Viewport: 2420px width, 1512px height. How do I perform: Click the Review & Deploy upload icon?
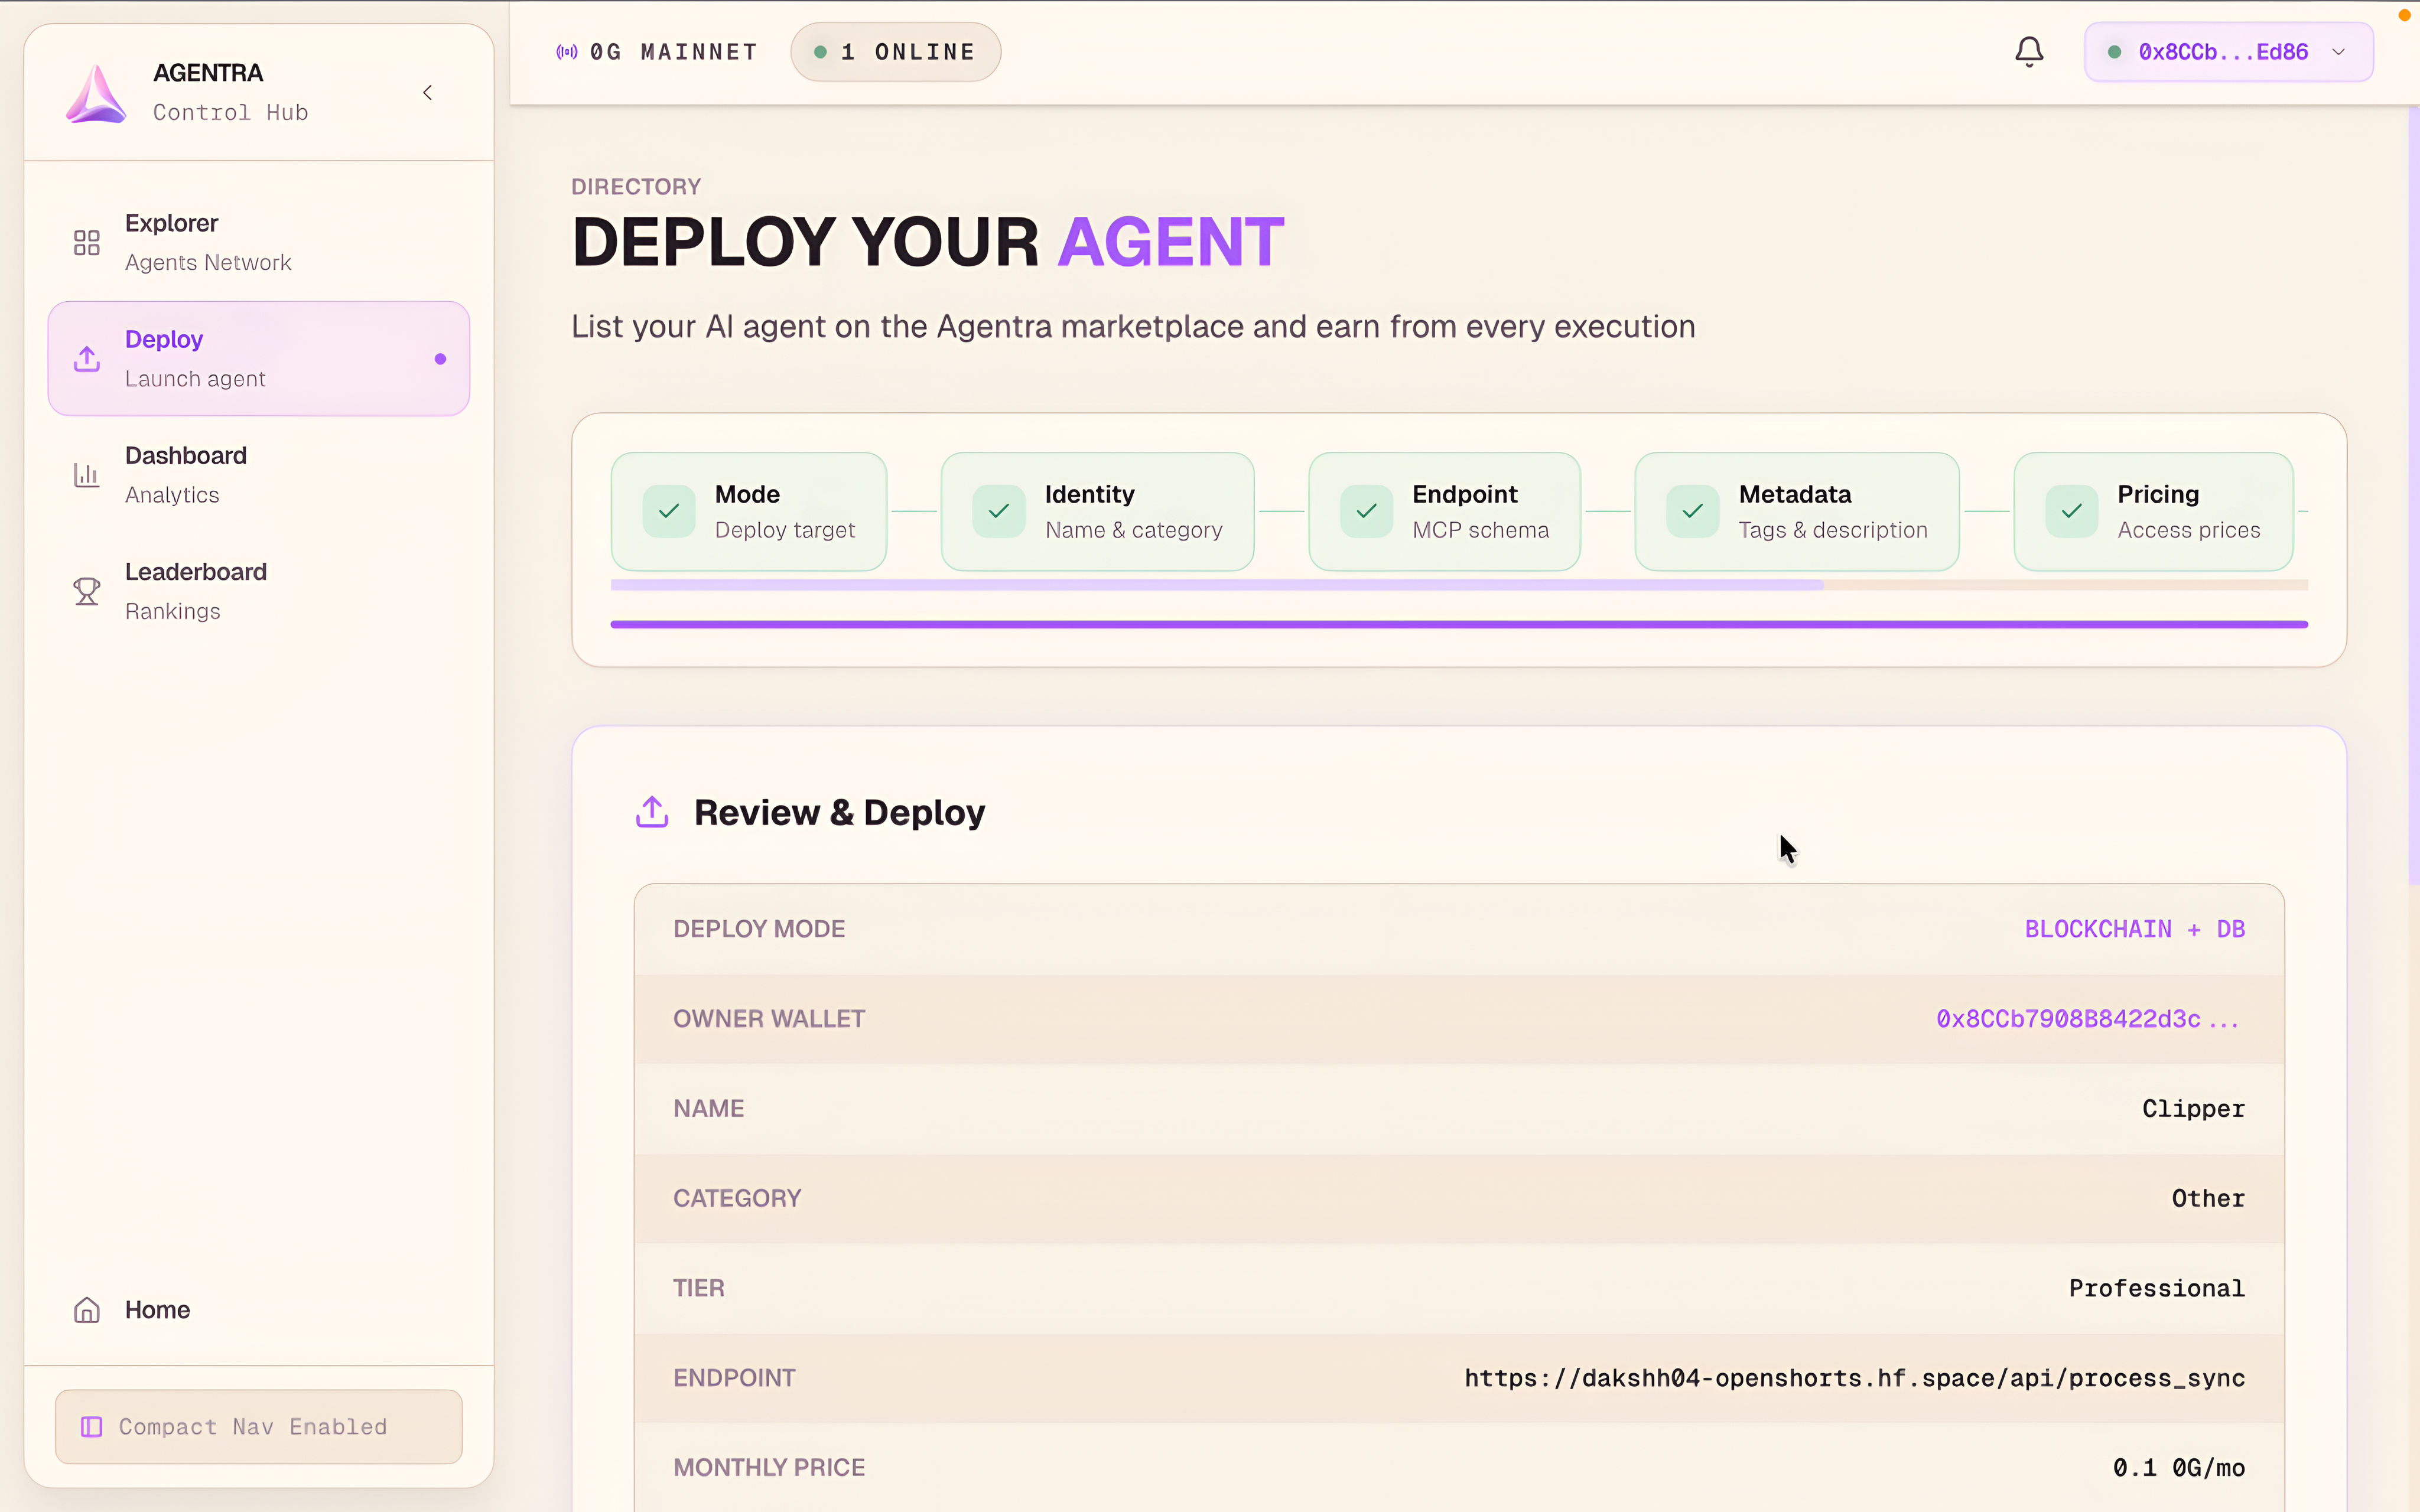point(652,812)
